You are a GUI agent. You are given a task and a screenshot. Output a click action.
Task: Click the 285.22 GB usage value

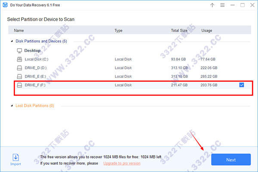209,77
